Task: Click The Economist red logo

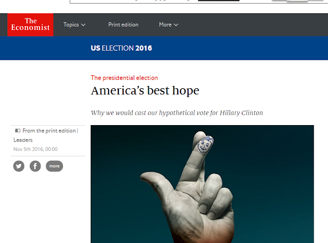Action: pyautogui.click(x=30, y=25)
